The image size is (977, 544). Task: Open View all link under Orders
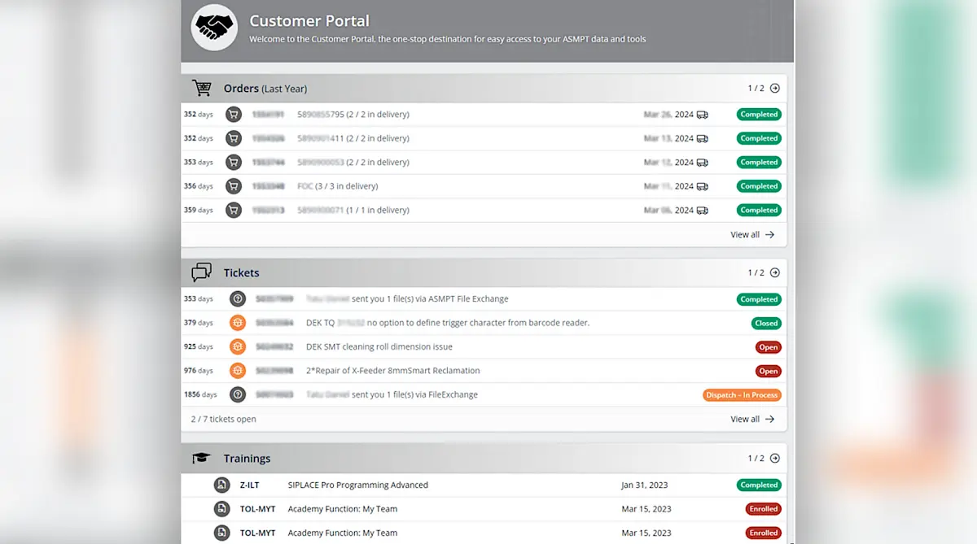(751, 235)
